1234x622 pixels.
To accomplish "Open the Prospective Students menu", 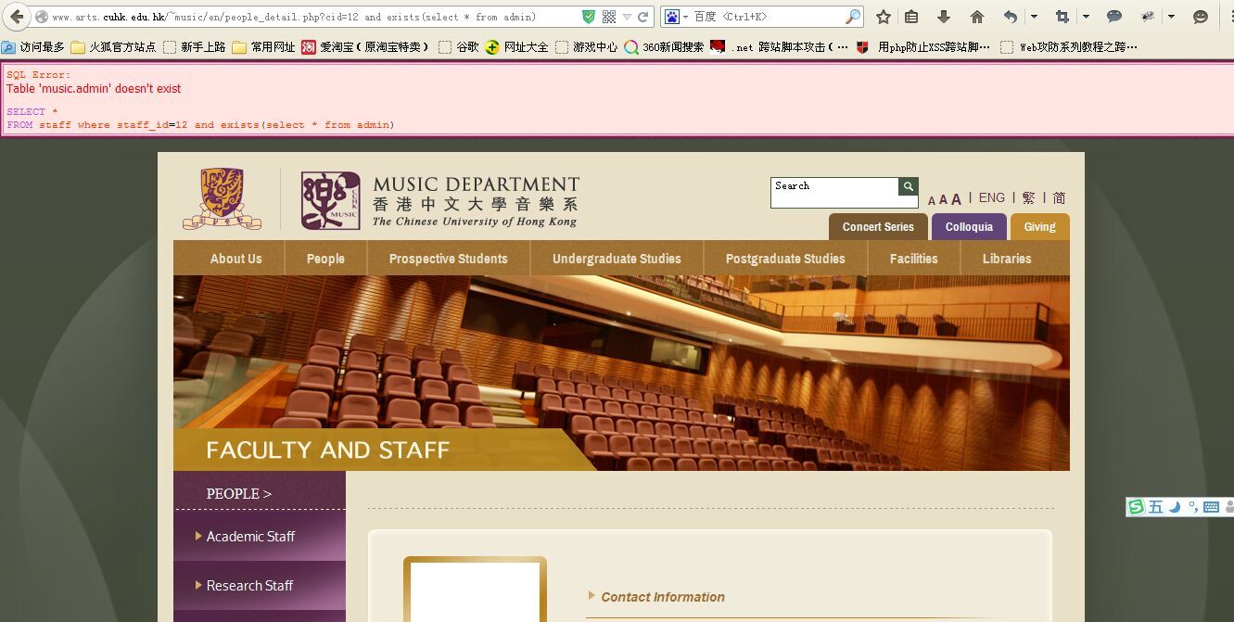I will 449,259.
